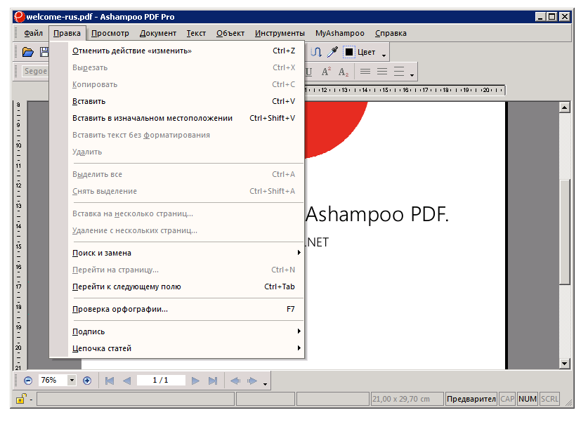This screenshot has height=422, width=588.
Task: Apply superscript formatting
Action: pyautogui.click(x=326, y=72)
